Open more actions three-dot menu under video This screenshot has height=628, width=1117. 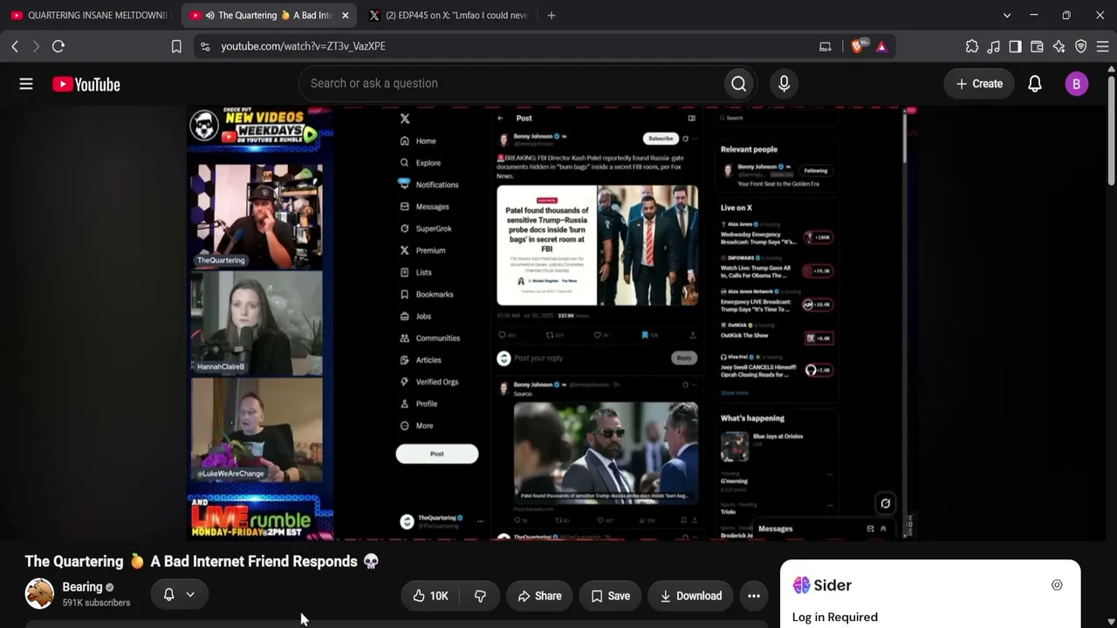coord(754,596)
